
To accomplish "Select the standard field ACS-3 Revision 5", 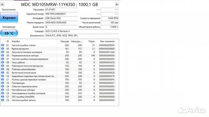I will [x=82, y=31].
